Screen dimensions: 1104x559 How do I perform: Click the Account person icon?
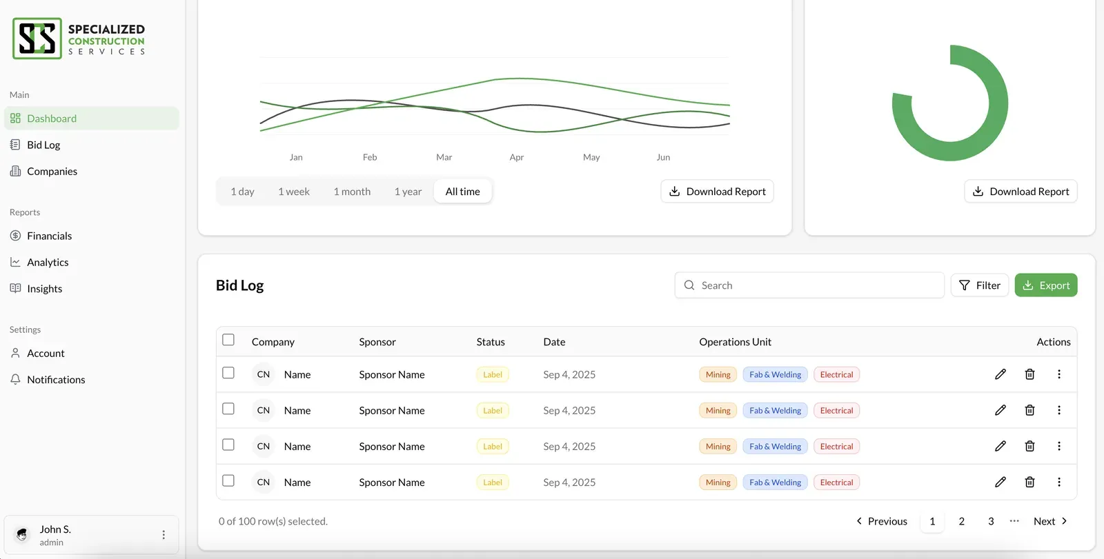click(15, 353)
